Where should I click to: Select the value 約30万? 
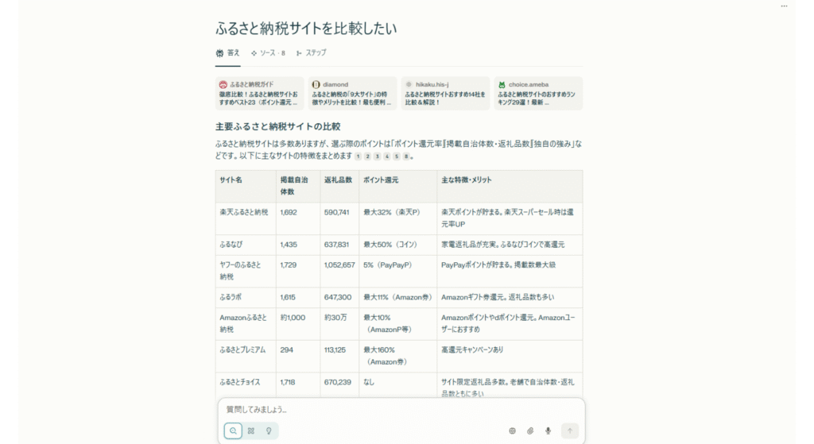point(335,318)
